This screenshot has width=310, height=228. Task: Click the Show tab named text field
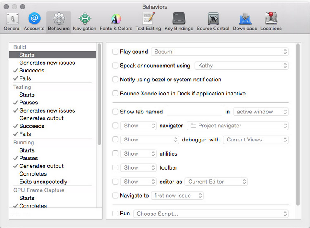194,112
